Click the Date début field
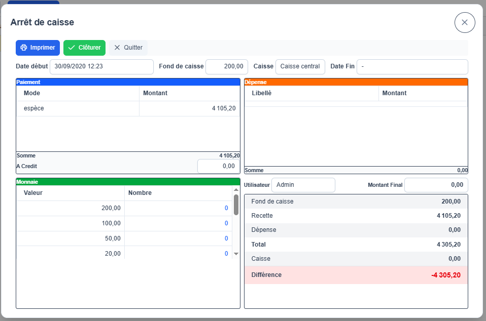486x321 pixels. point(101,66)
